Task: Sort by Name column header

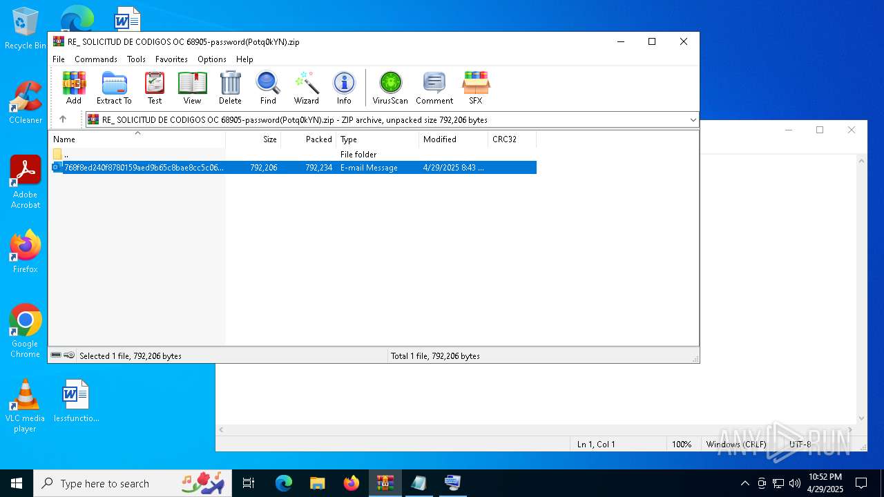Action: click(x=137, y=139)
